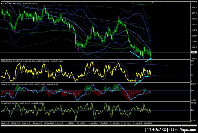Image resolution: width=198 pixels, height=133 pixels.
Task: Click the 23 Jul 2015 date label
Action: 81,123
